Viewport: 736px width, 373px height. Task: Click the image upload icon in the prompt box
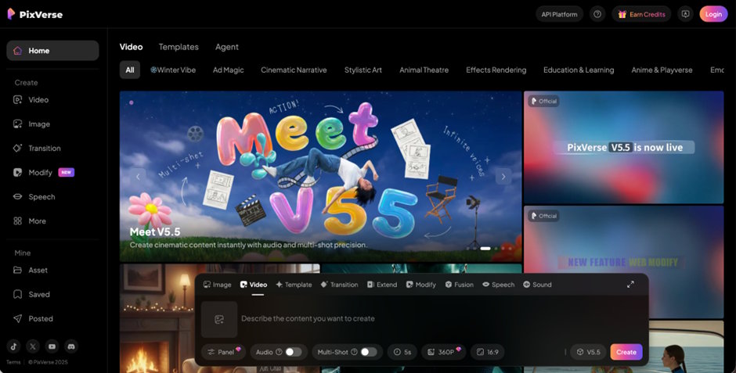coord(219,319)
